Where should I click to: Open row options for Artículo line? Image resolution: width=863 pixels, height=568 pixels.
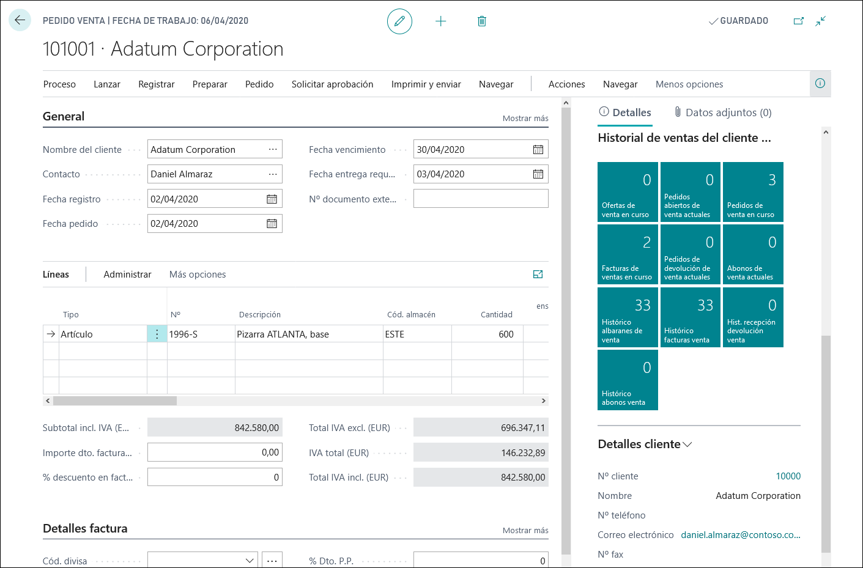pyautogui.click(x=157, y=334)
